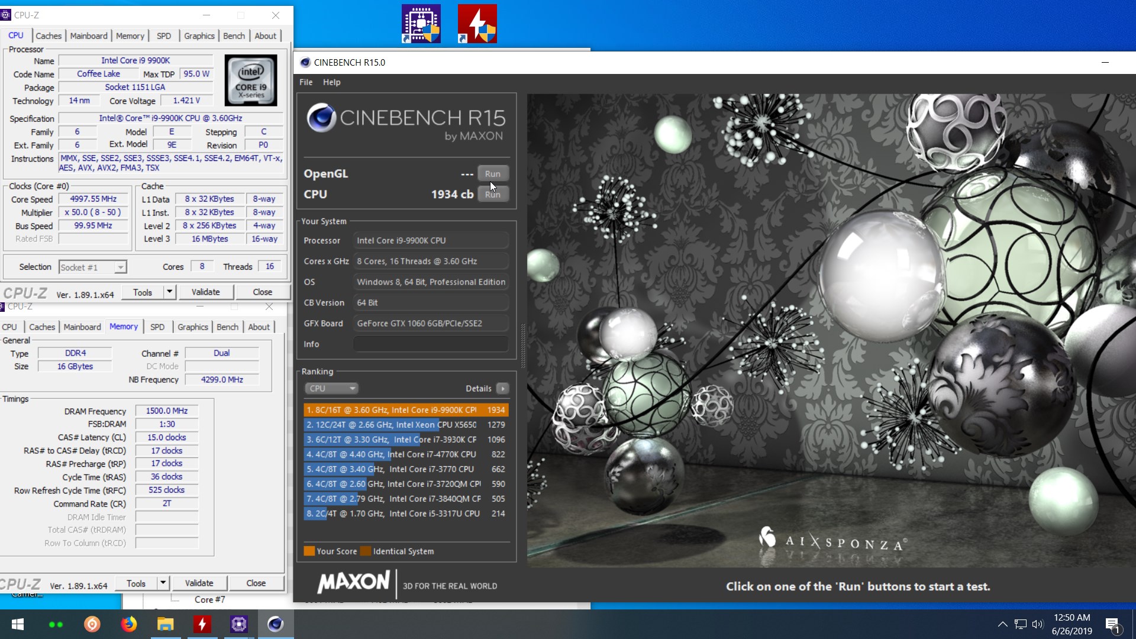1136x639 pixels.
Task: Minimize the Cinebench window
Action: pyautogui.click(x=1105, y=62)
